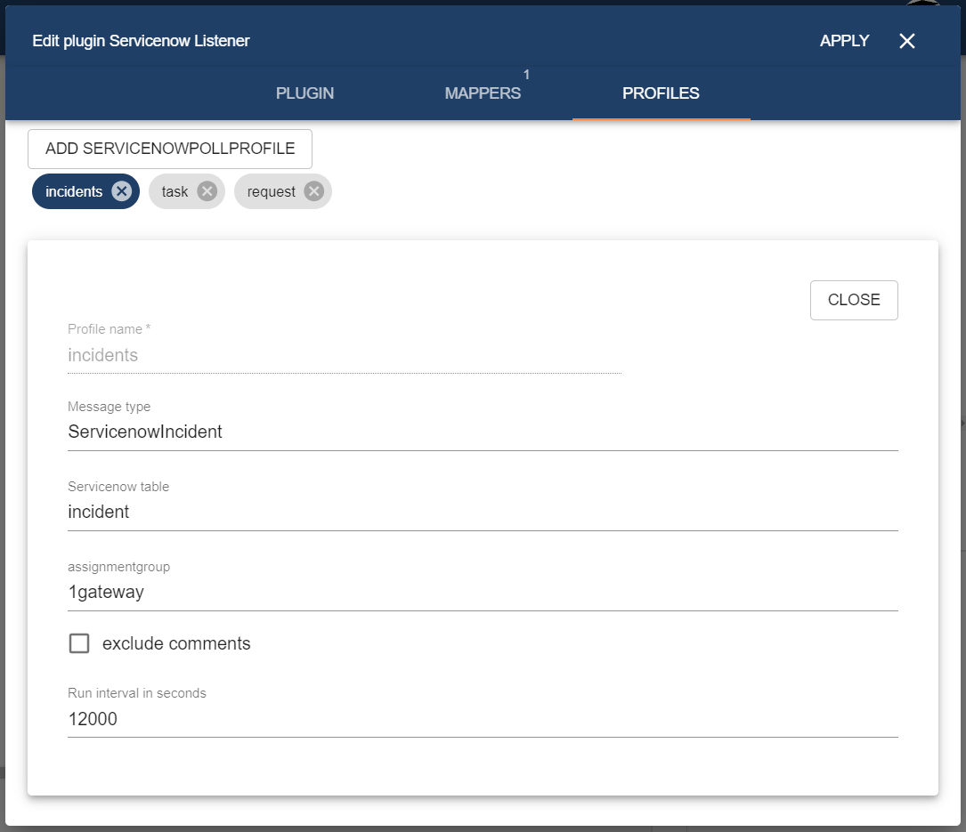Remove the incidents profile chip
This screenshot has width=966, height=832.
(122, 191)
